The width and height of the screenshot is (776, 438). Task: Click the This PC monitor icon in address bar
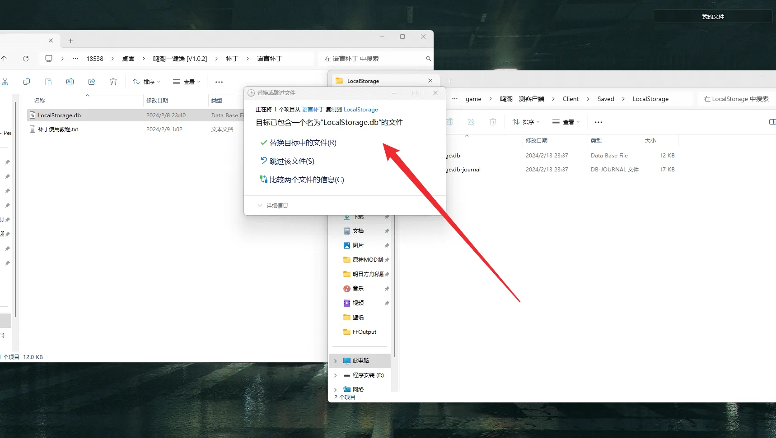coord(49,59)
